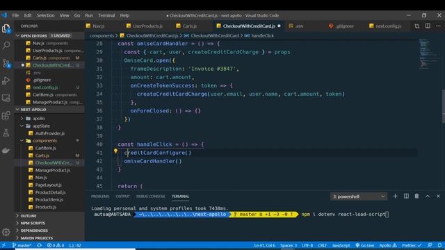Kill terminal with the trash icon
The height and width of the screenshot is (250, 445).
(416, 196)
